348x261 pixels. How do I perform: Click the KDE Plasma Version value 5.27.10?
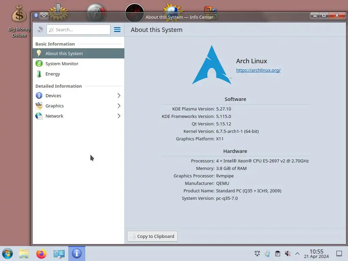tap(224, 109)
